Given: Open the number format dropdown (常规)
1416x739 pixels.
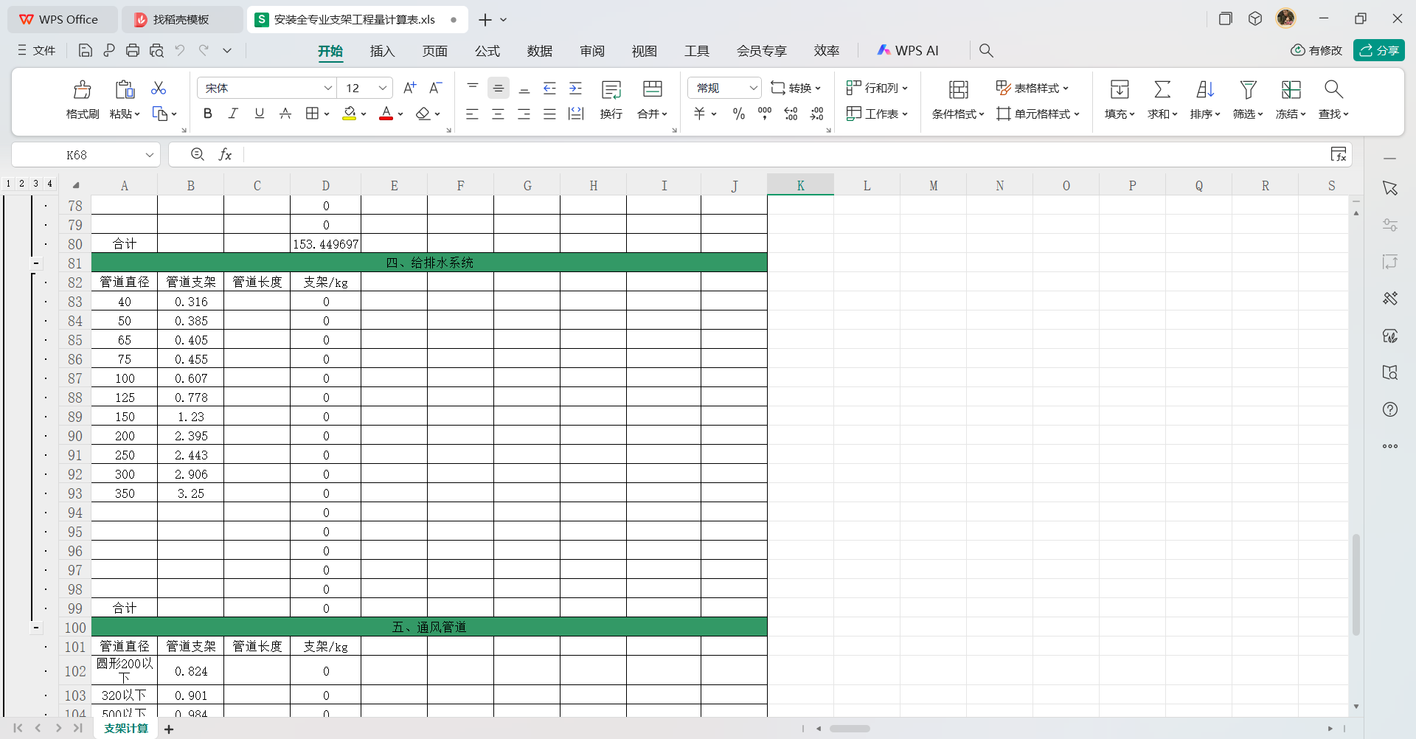Looking at the screenshot, I should coord(753,88).
